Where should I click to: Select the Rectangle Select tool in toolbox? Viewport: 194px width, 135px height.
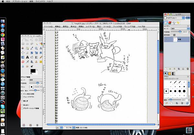pyautogui.click(x=23, y=44)
